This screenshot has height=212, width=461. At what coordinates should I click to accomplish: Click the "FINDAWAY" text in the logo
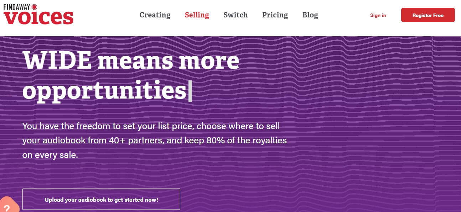tap(17, 6)
